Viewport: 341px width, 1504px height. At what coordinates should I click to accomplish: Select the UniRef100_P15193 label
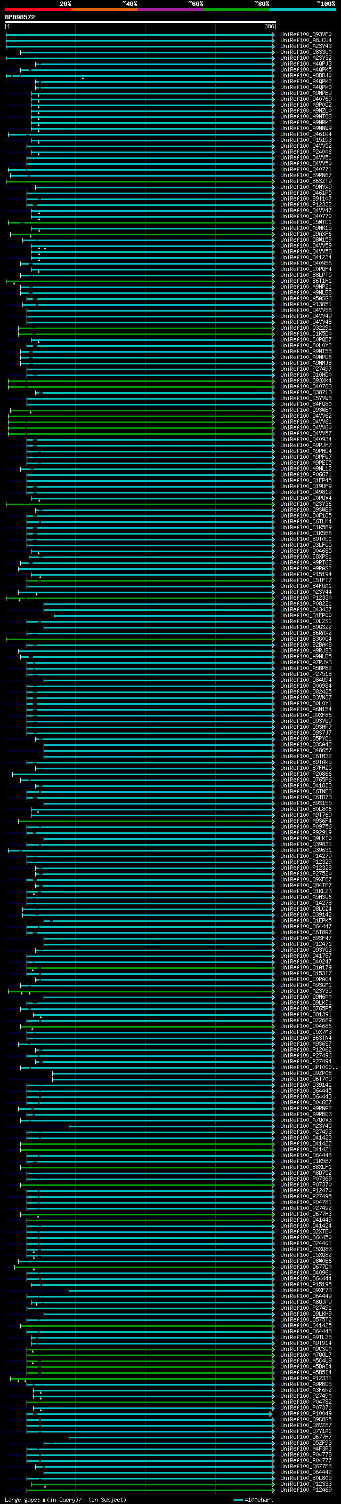(x=306, y=140)
